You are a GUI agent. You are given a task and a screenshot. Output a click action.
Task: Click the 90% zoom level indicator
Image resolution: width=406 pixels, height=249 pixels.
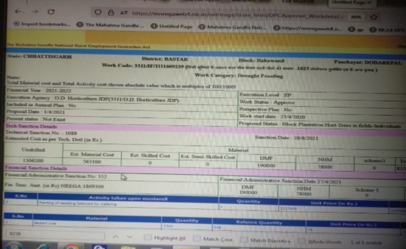pos(357,16)
